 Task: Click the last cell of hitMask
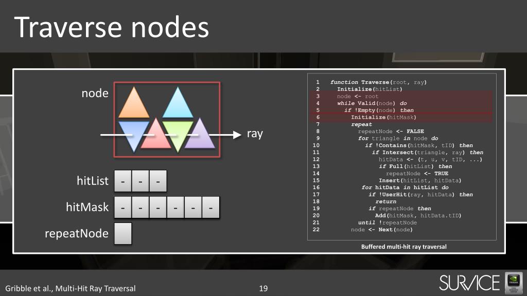[210, 208]
